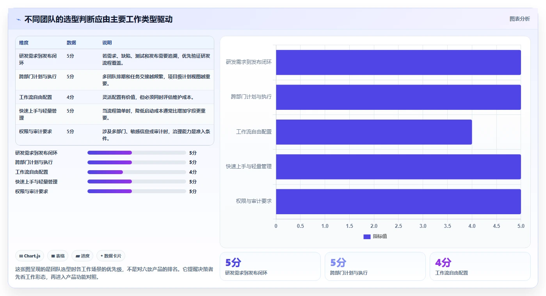Click the 说明 column header
The height and width of the screenshot is (296, 546).
coord(107,43)
